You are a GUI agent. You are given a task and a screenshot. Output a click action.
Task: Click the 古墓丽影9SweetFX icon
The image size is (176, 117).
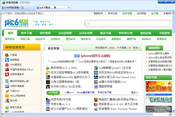(x=48, y=77)
